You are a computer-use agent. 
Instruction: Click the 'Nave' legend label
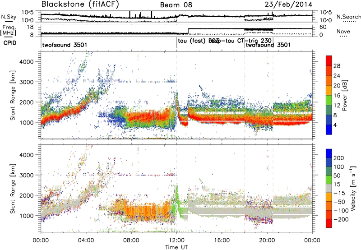pyautogui.click(x=343, y=32)
